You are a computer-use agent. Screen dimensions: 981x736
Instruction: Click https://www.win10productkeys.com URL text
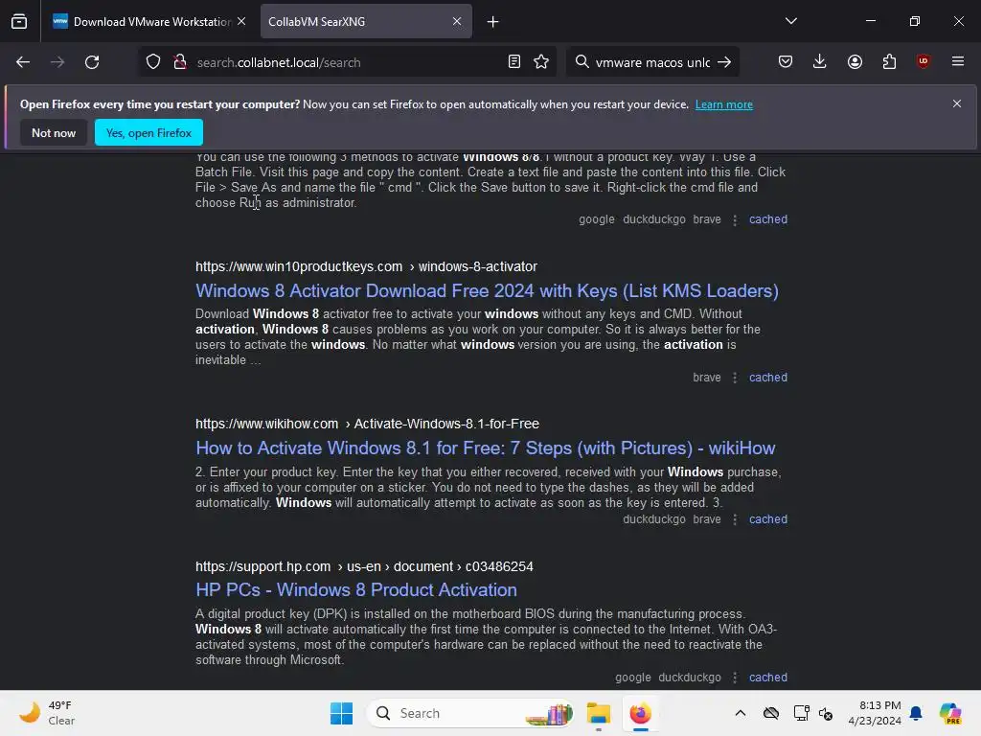[299, 266]
